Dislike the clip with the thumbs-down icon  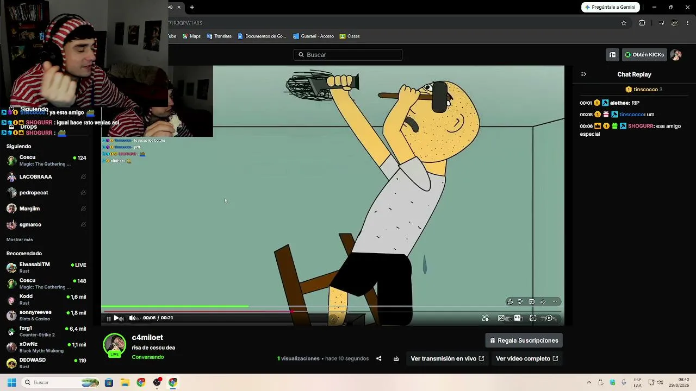(x=520, y=302)
